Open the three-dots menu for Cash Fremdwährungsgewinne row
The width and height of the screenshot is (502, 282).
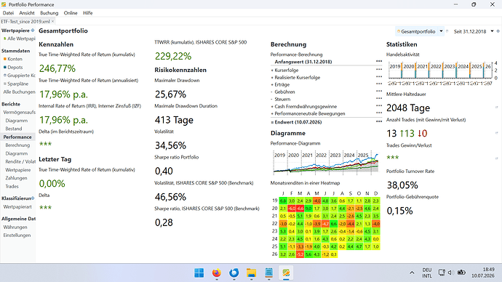[379, 105]
